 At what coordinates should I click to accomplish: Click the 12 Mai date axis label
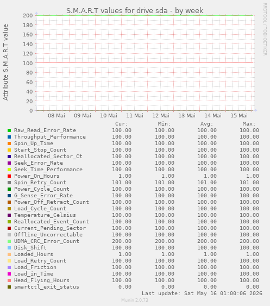[161, 116]
